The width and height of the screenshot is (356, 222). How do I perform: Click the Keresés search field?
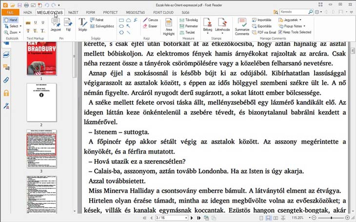(x=294, y=12)
